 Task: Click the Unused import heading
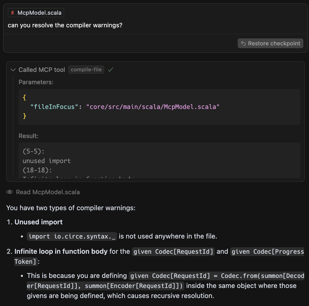click(39, 222)
